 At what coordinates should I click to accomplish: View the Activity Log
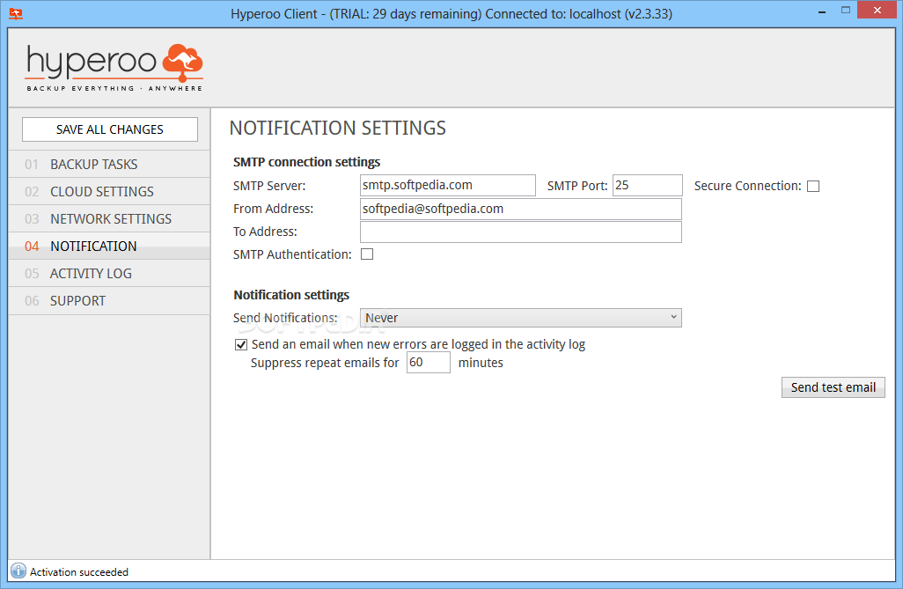pos(109,274)
